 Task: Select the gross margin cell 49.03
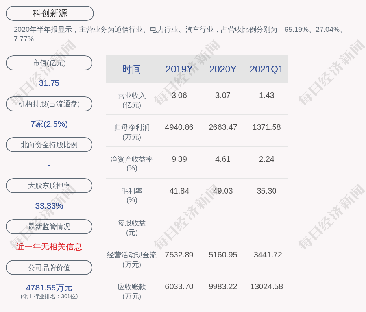tap(223, 191)
